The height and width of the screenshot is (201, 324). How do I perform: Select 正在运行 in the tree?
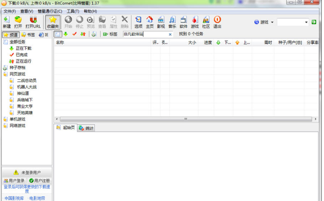pyautogui.click(x=23, y=61)
